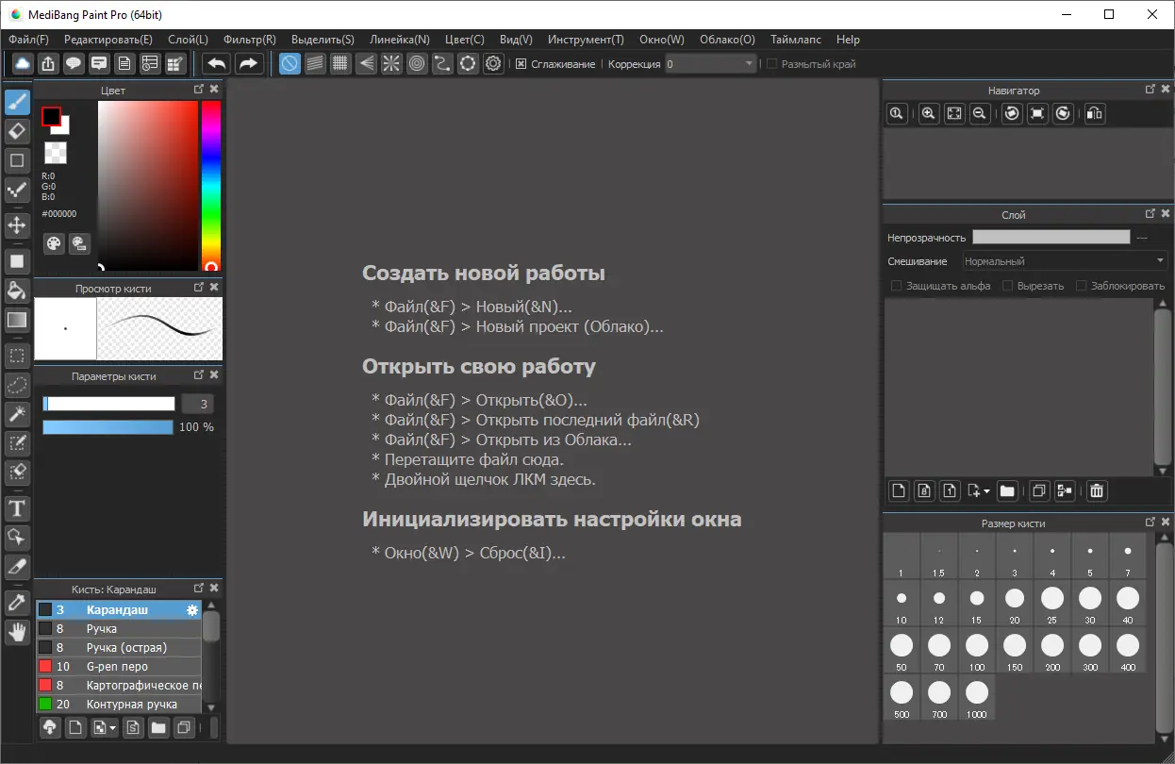Open the Фильтр(R) menu
This screenshot has height=764, width=1175.
[x=250, y=40]
